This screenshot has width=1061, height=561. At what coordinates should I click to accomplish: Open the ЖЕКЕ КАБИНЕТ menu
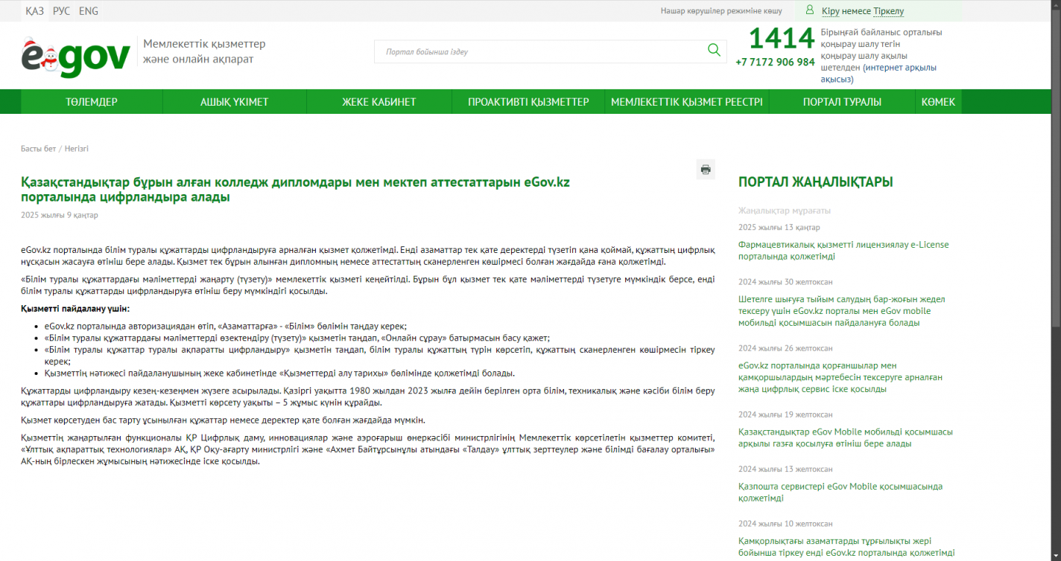point(379,102)
